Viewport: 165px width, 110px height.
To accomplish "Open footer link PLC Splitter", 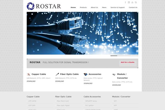I will coord(89,105).
